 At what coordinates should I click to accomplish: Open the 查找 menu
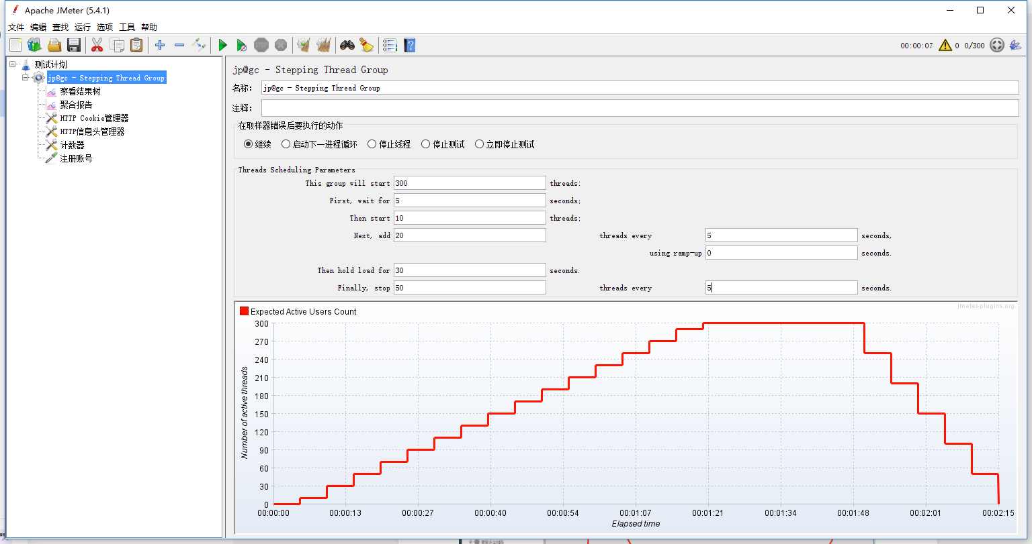coord(60,28)
